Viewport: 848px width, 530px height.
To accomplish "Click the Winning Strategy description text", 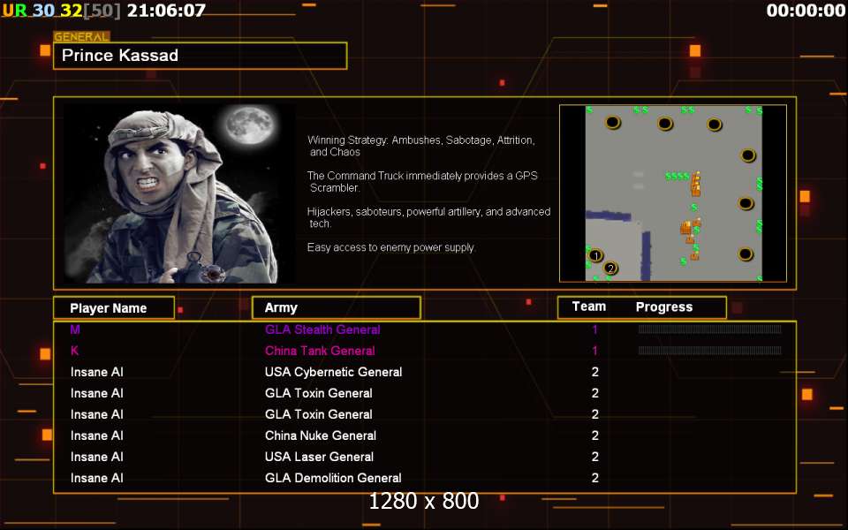I will coord(421,146).
